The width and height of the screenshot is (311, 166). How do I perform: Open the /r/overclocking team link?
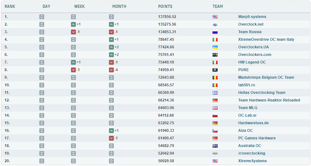[x=252, y=153]
